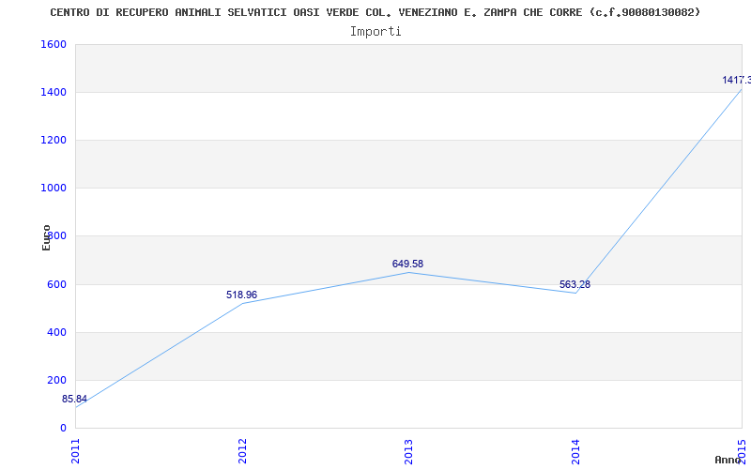Click the 'Anno' x-axis title
Screen dimensions: 751x469
pyautogui.click(x=729, y=460)
